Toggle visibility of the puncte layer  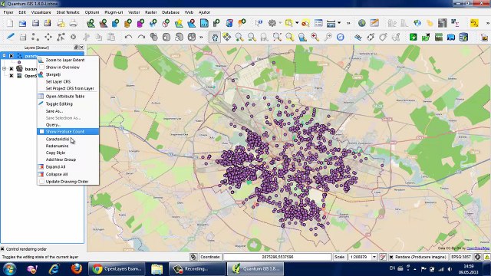point(12,56)
